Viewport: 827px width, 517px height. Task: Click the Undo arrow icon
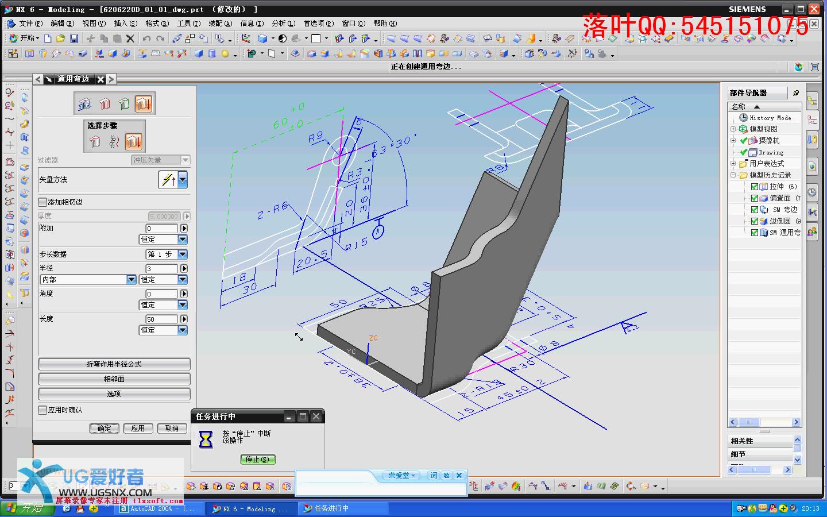click(146, 38)
